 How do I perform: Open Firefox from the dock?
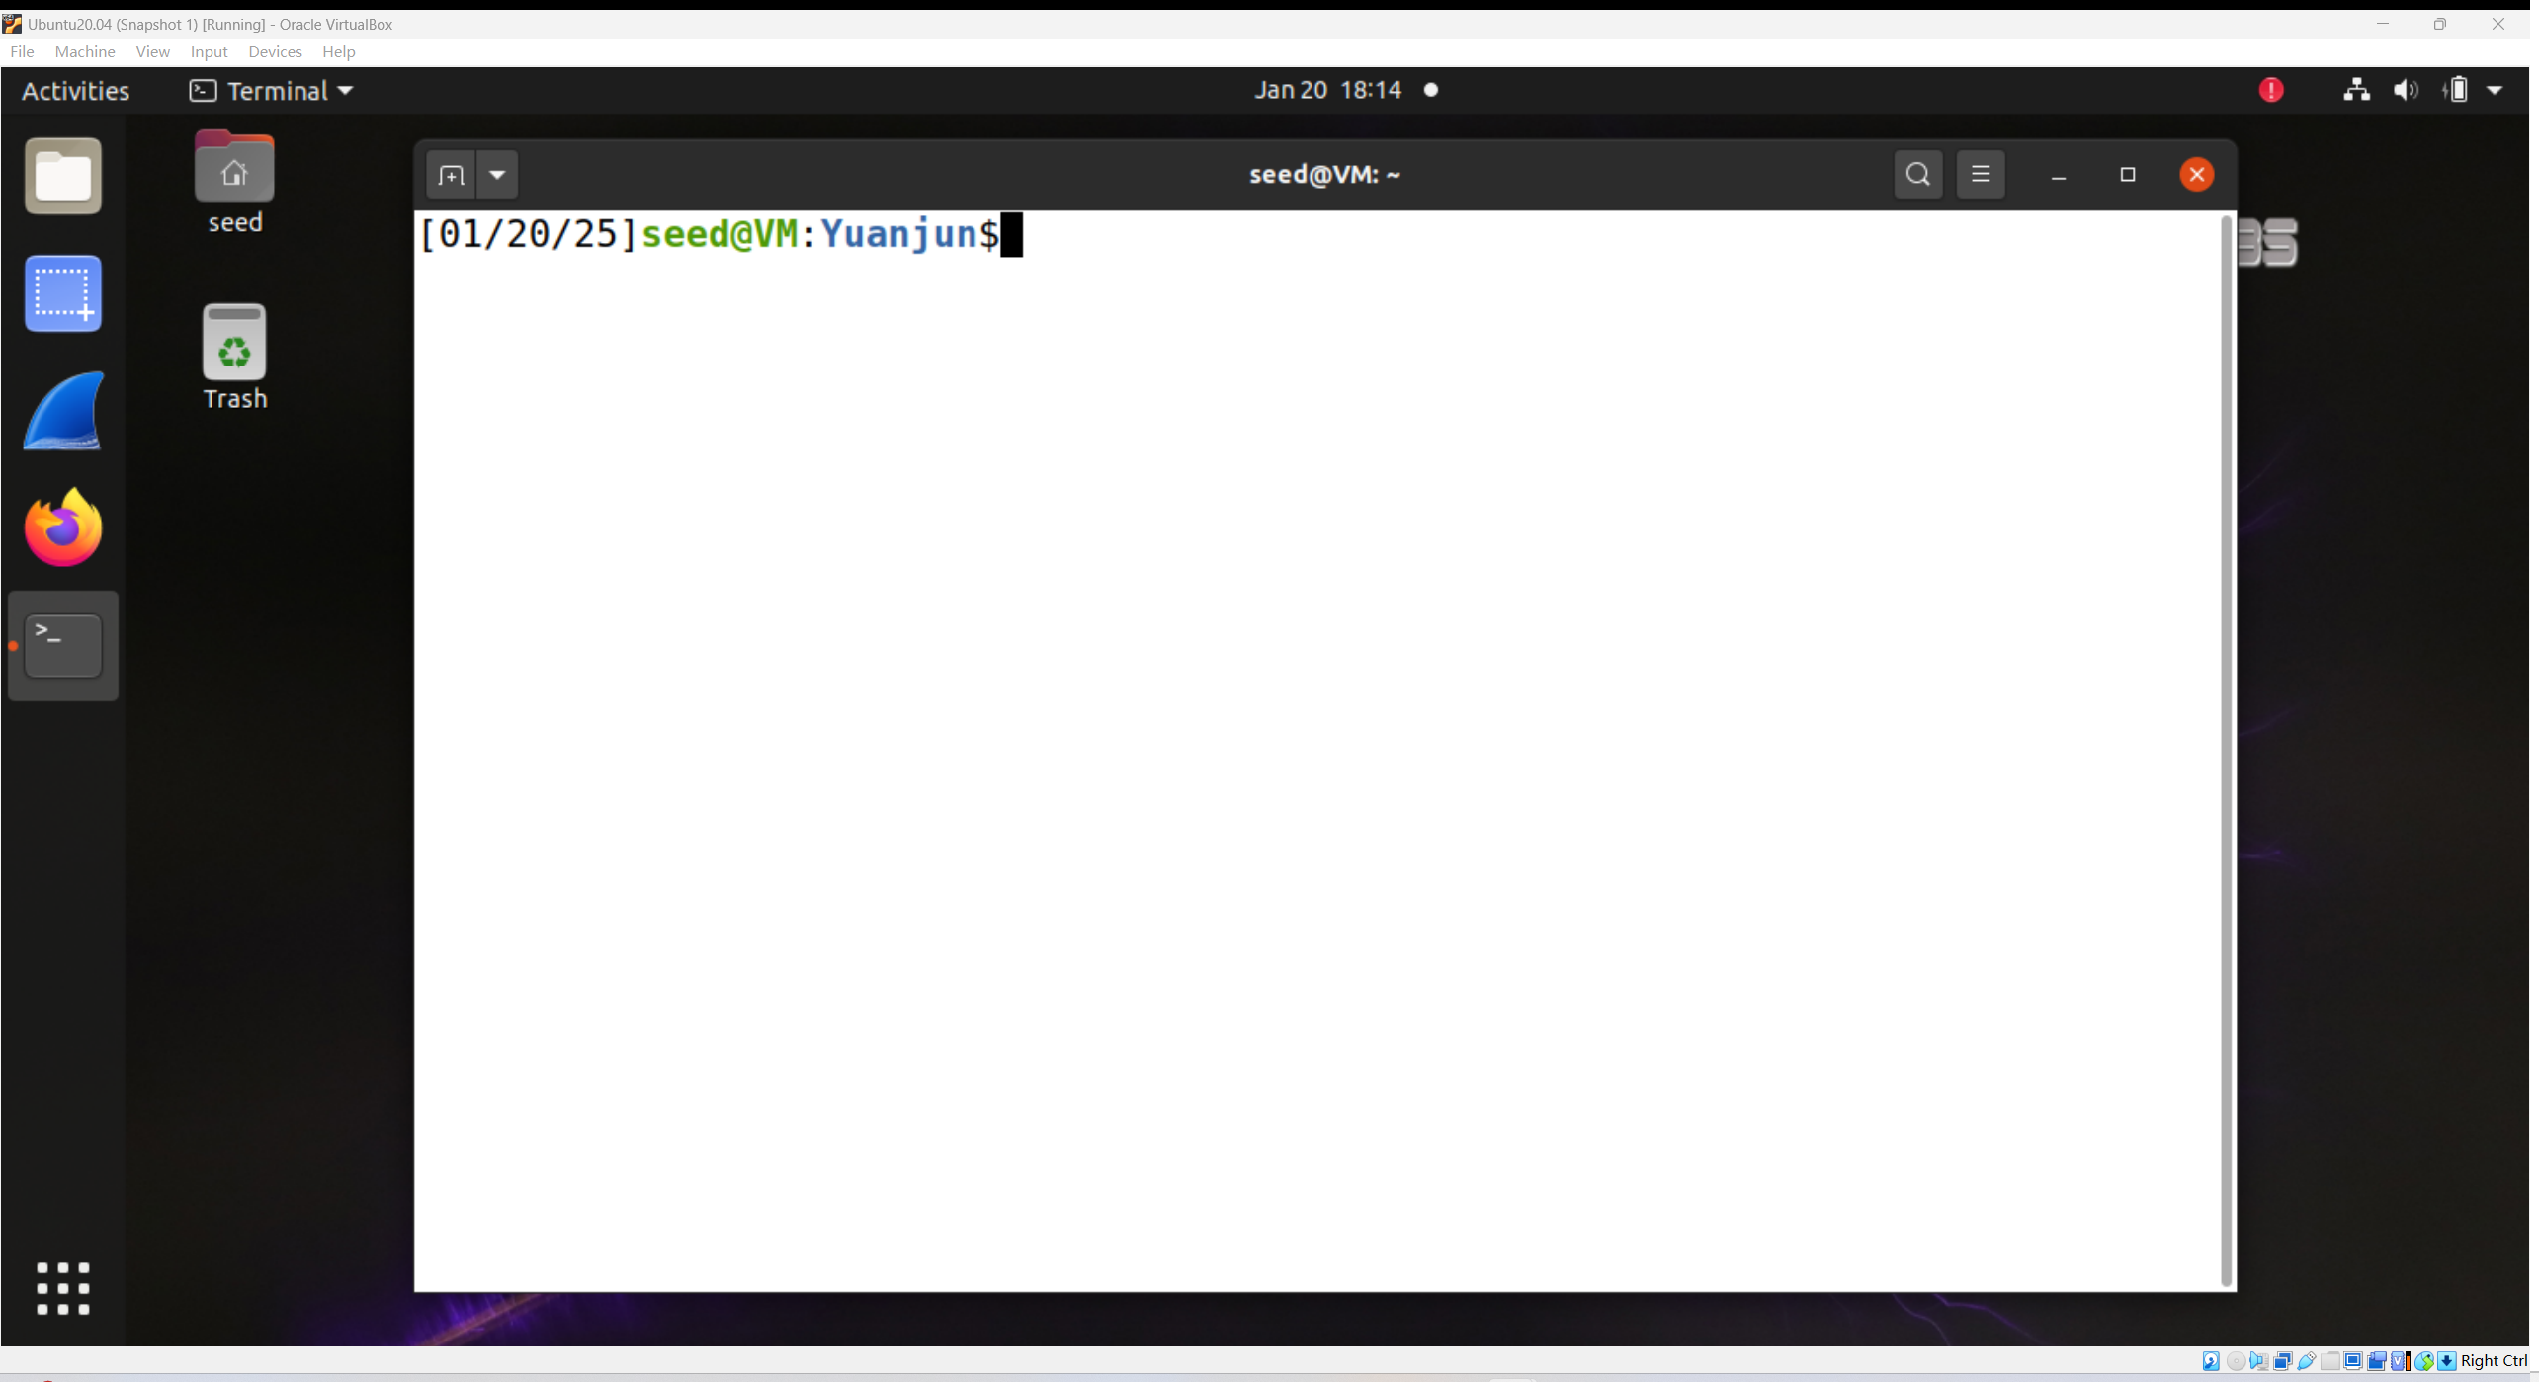62,527
